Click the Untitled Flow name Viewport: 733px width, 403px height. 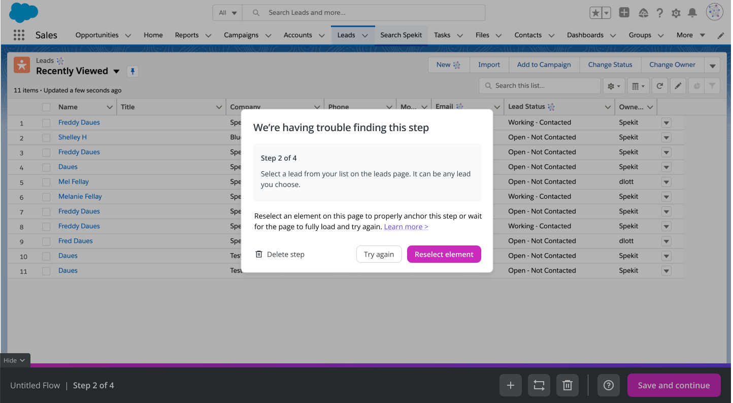pyautogui.click(x=35, y=386)
